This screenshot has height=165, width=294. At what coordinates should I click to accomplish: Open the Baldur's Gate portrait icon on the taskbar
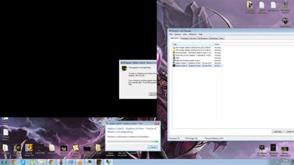[x=99, y=162]
